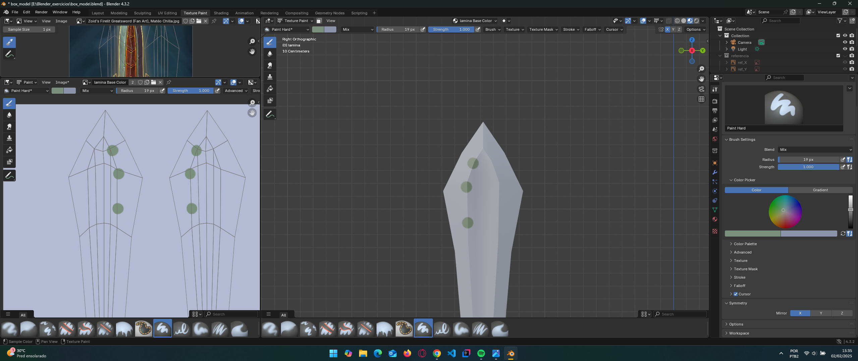The width and height of the screenshot is (858, 361).
Task: Click the Advanced popover in image editor header
Action: pos(236,91)
